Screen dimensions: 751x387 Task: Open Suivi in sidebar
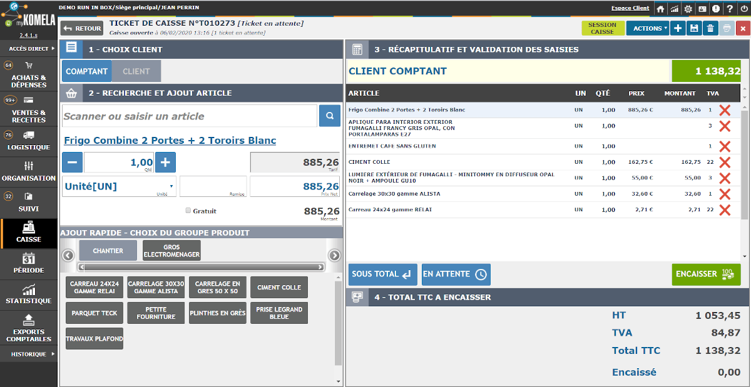(29, 202)
